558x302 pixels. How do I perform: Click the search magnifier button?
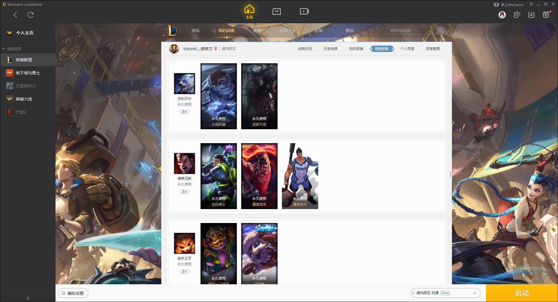tap(441, 30)
